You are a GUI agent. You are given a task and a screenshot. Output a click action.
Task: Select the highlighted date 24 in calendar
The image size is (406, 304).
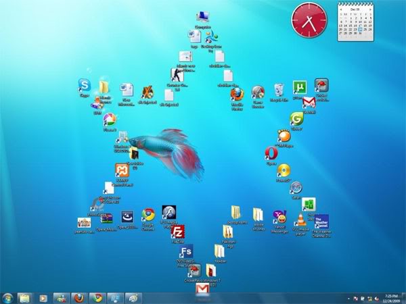(x=361, y=30)
